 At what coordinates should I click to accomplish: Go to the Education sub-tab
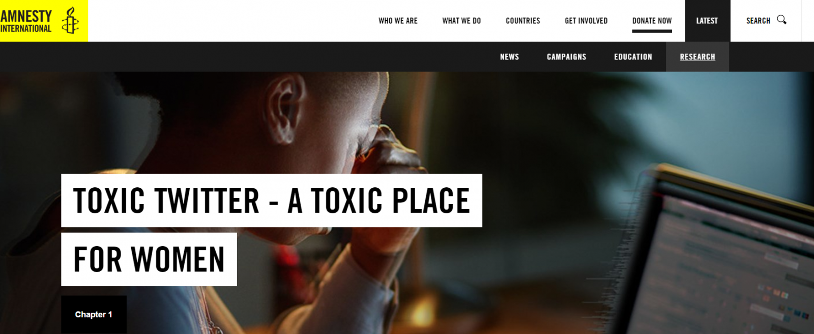pyautogui.click(x=633, y=57)
